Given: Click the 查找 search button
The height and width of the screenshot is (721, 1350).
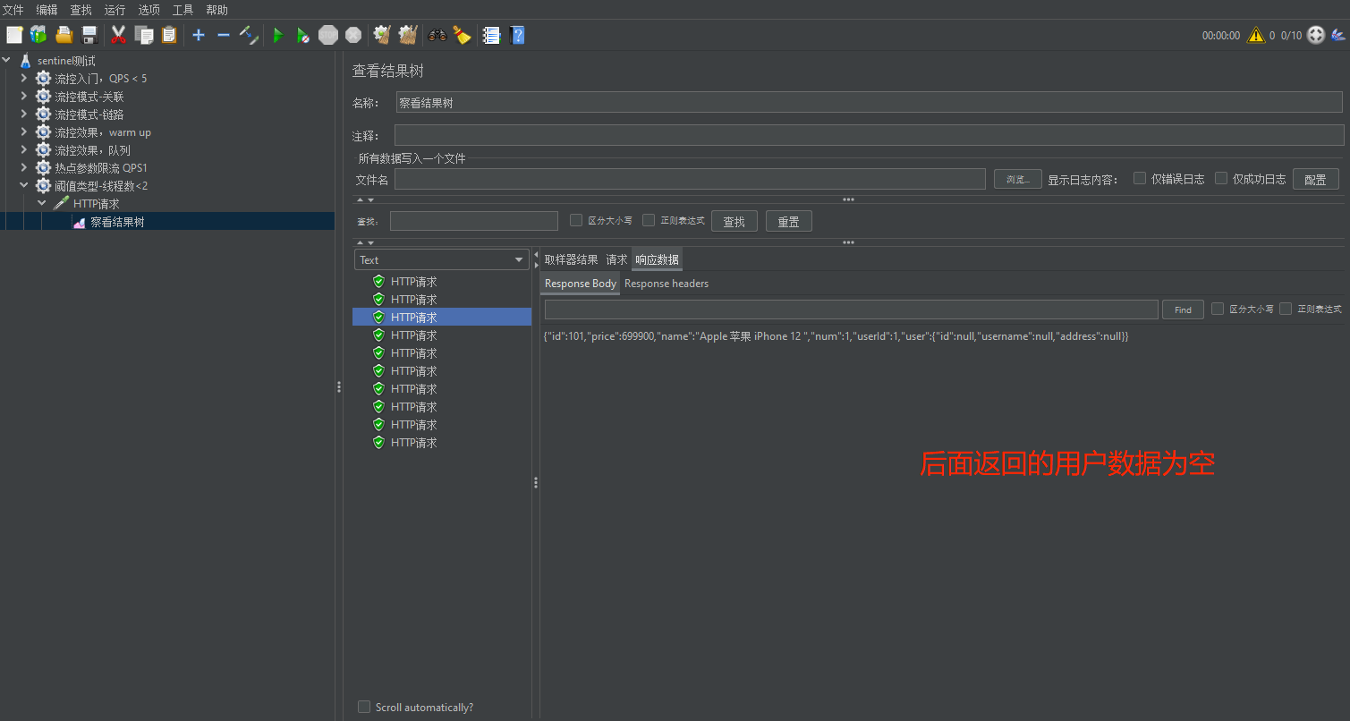Looking at the screenshot, I should tap(734, 221).
